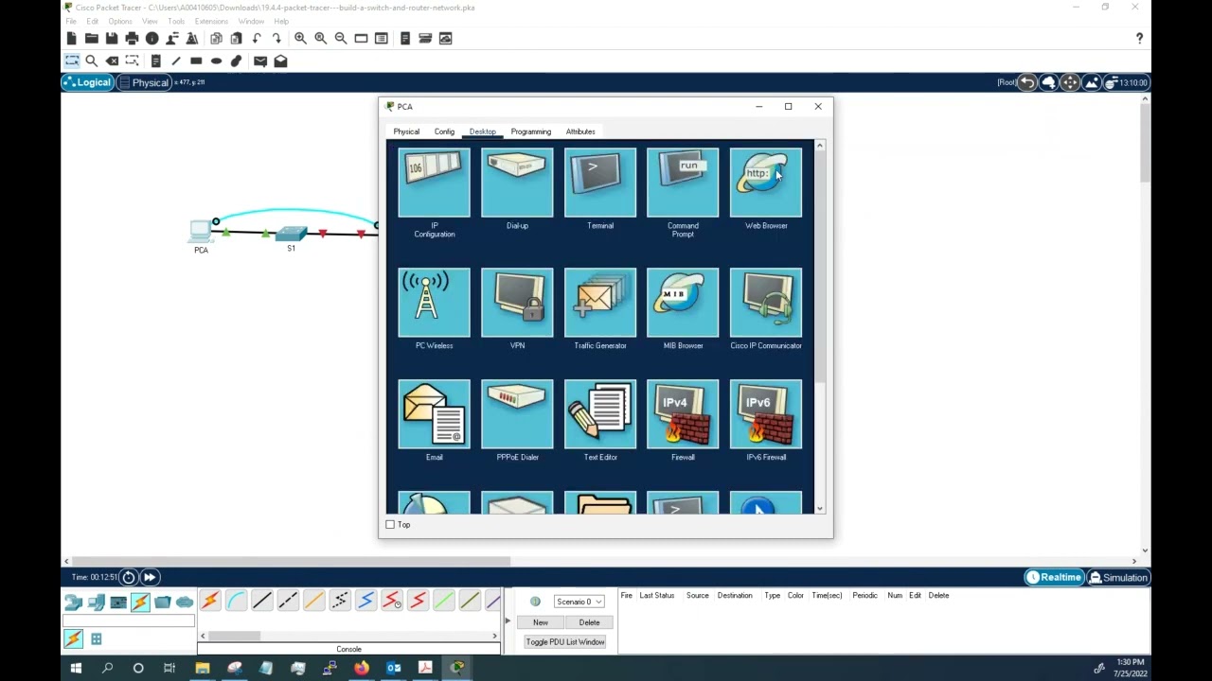Screen dimensions: 1212x681
Task: Switch to Realtime mode
Action: 1053,577
